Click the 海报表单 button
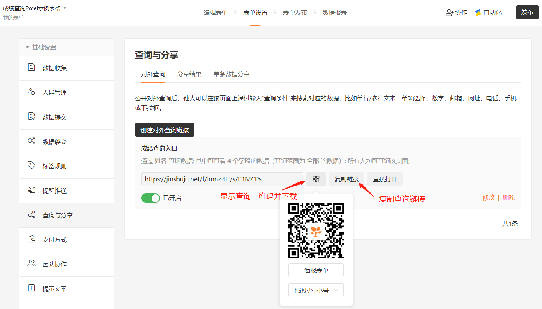 point(316,270)
